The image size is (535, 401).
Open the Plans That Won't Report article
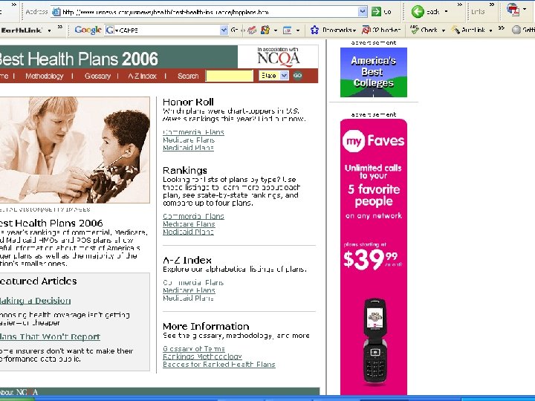[x=50, y=337]
